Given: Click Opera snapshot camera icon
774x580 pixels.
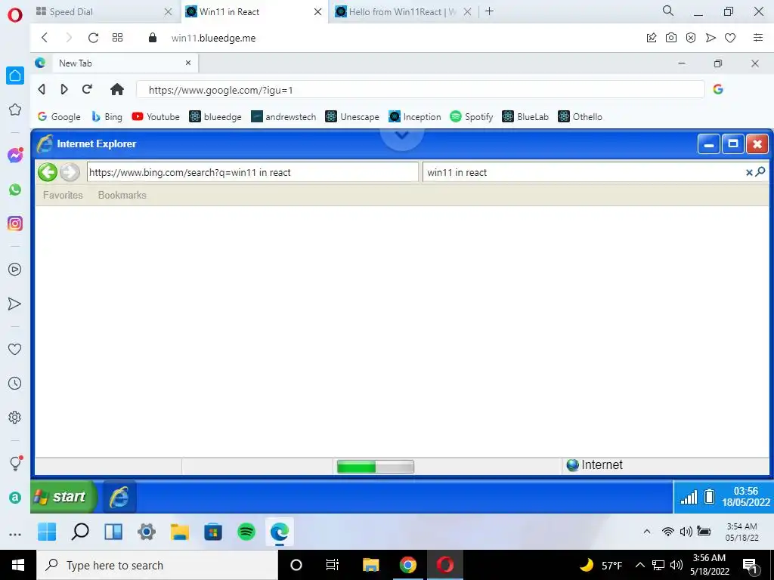Looking at the screenshot, I should 671,38.
